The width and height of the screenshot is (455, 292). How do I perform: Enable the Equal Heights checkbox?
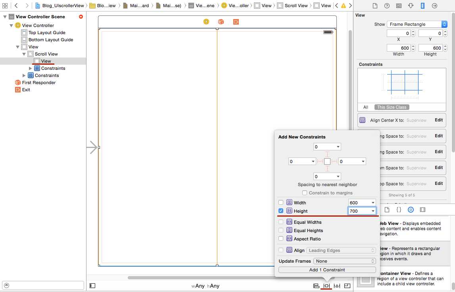click(x=281, y=230)
